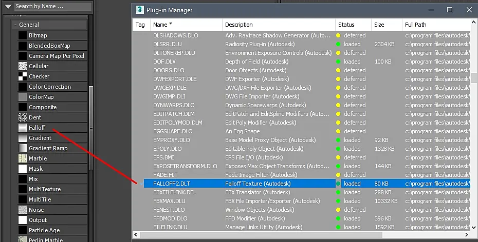Viewport: 478px width, 242px height.
Task: Select the DWGIMP.DLI plug-in name
Action: 169,96
